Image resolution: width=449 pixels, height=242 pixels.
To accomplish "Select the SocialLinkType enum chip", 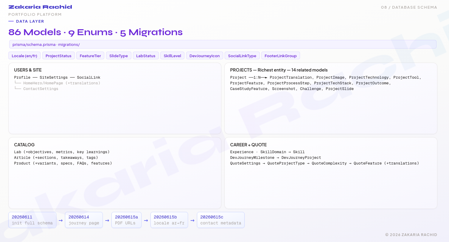I will [242, 56].
